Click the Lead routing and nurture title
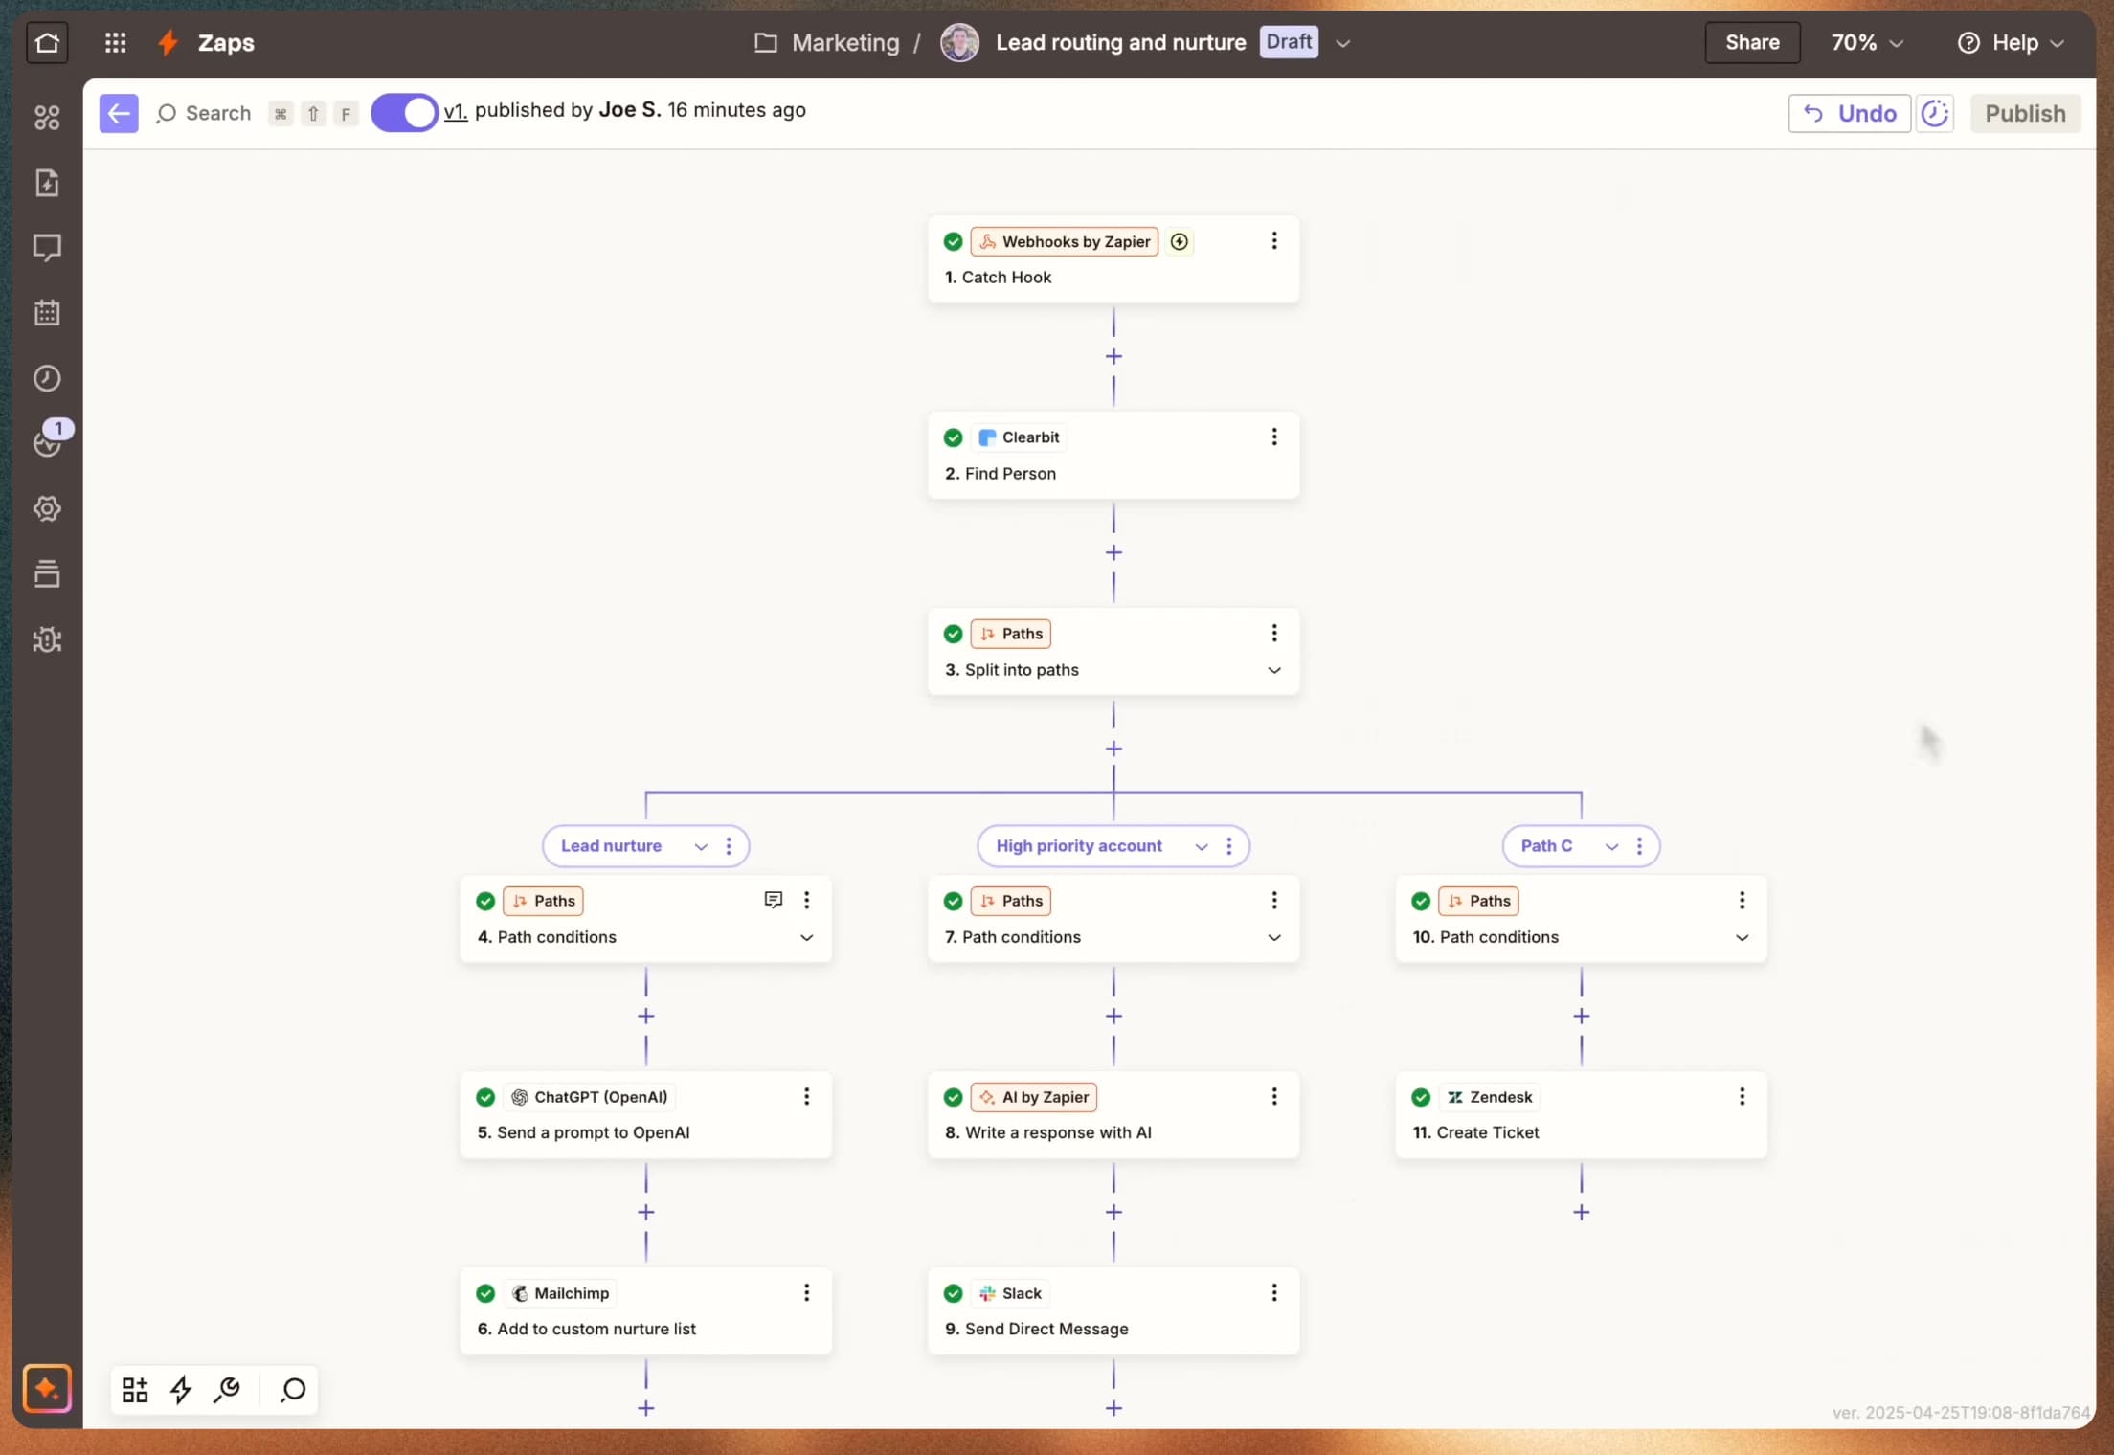 pyautogui.click(x=1120, y=43)
